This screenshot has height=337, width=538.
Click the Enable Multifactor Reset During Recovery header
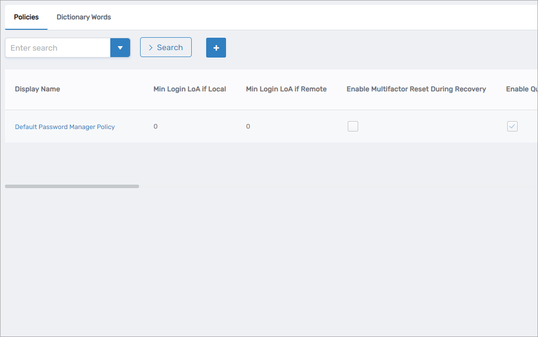tap(416, 89)
